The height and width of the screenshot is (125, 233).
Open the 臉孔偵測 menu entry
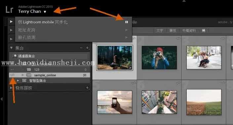pyautogui.click(x=27, y=37)
